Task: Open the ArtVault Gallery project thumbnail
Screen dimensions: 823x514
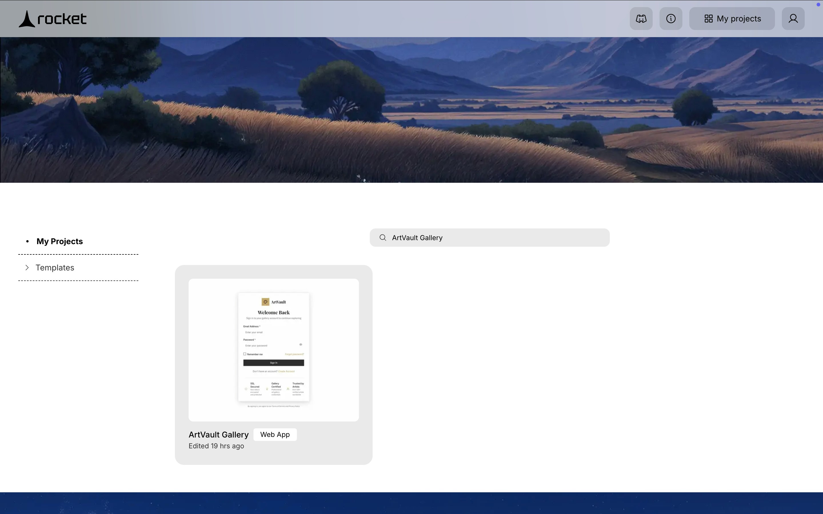Action: point(273,349)
